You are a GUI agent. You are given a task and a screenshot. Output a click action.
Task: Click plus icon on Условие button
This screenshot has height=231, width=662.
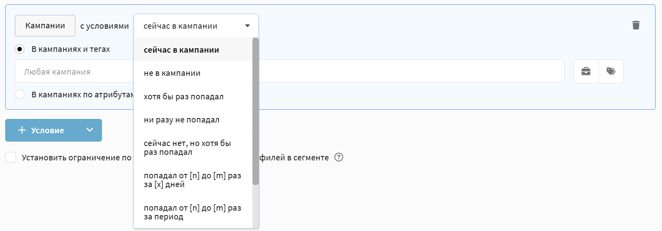[x=22, y=130]
